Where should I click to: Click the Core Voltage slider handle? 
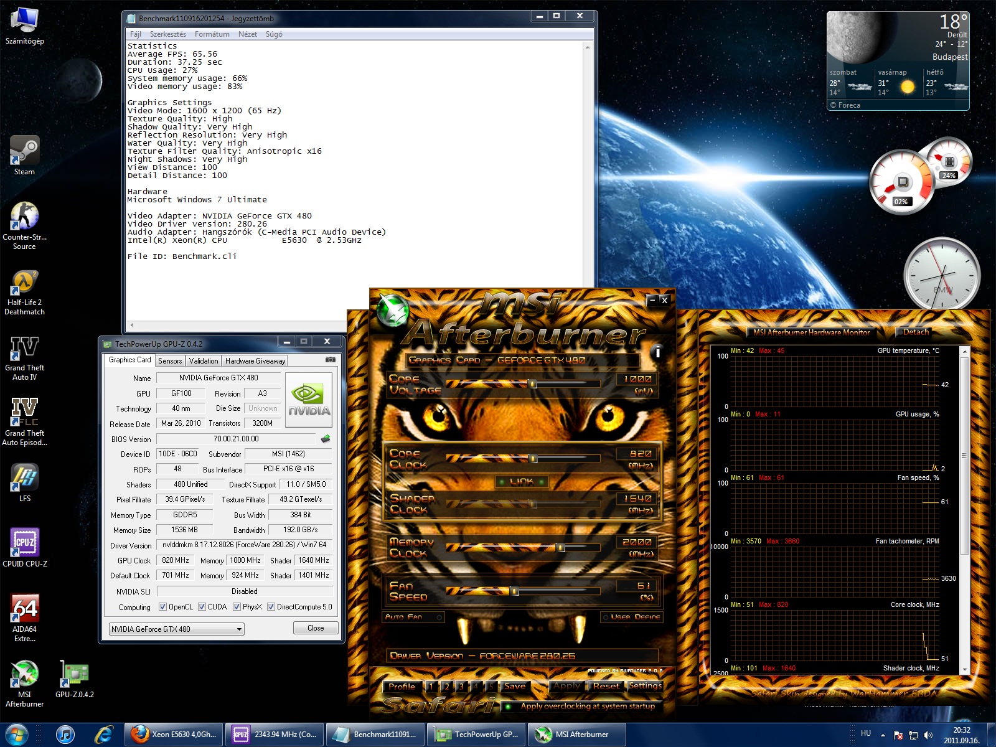tap(533, 384)
